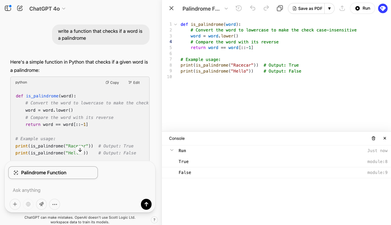Run the code with the Run button
This screenshot has height=225, width=391.
[362, 8]
